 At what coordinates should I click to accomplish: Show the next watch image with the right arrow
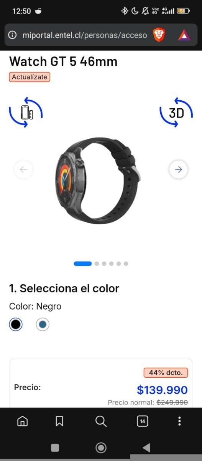click(178, 169)
